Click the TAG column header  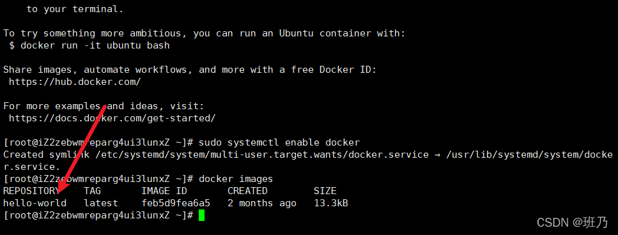click(92, 192)
